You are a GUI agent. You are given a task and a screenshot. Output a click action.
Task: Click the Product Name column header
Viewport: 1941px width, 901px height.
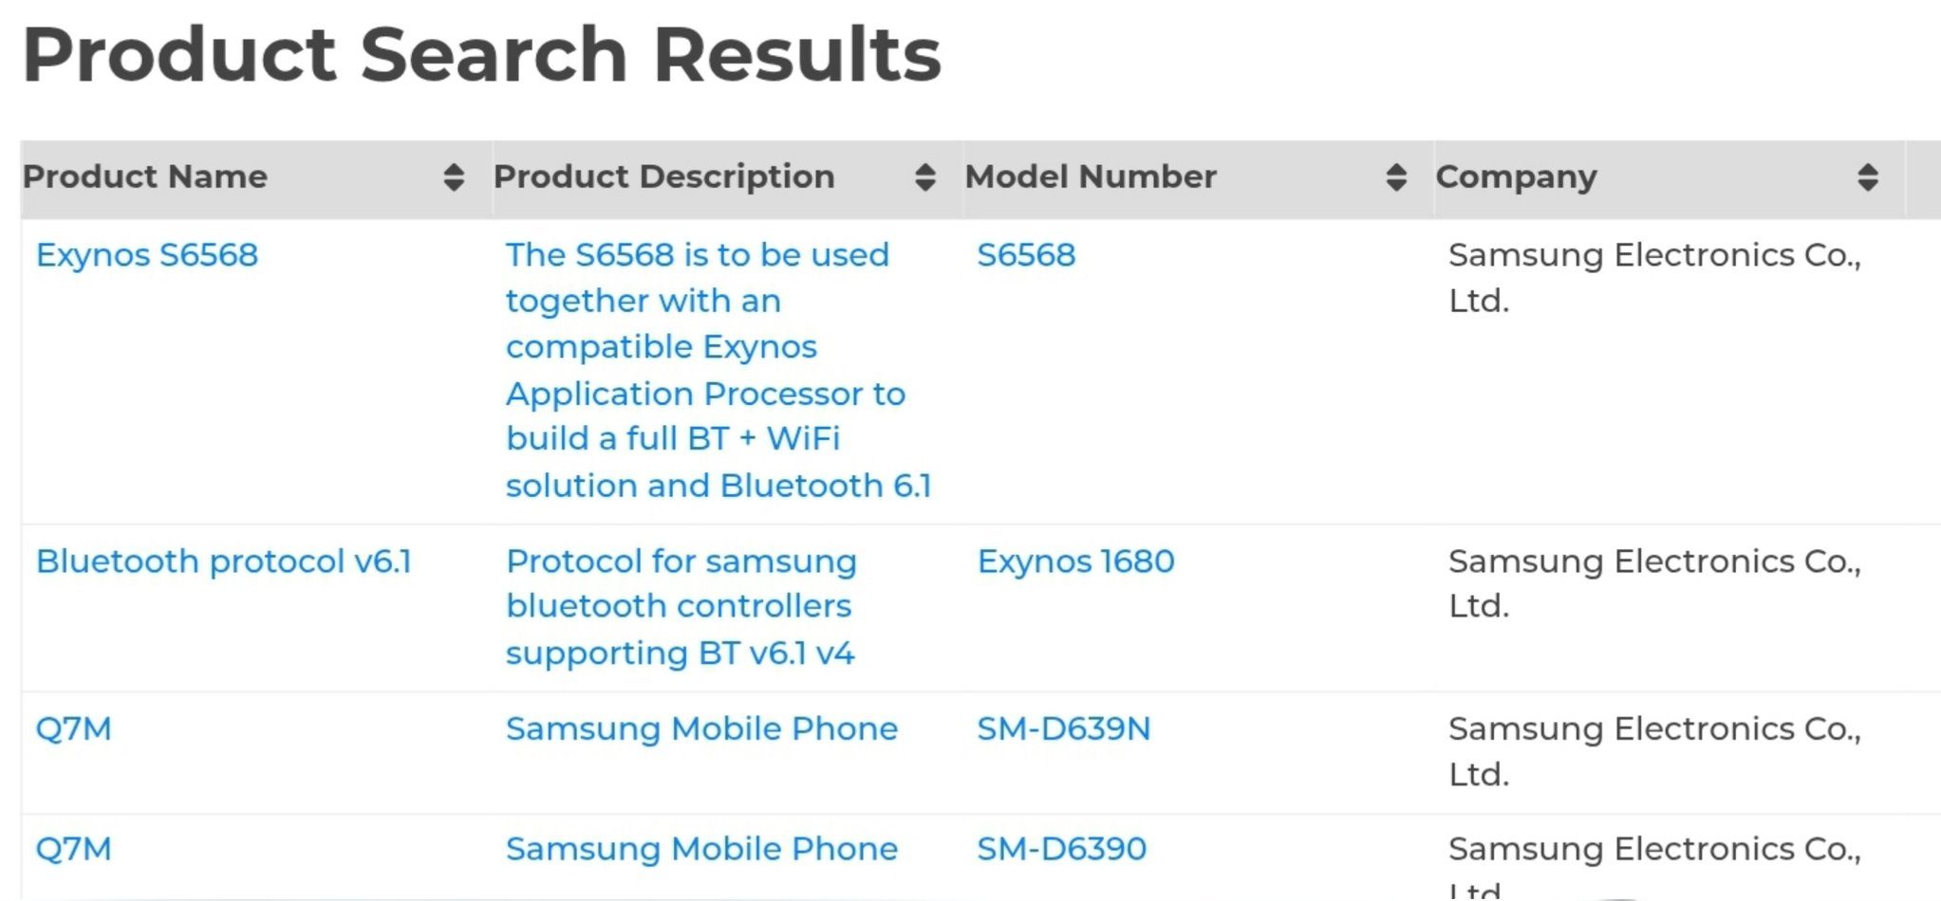(x=145, y=176)
